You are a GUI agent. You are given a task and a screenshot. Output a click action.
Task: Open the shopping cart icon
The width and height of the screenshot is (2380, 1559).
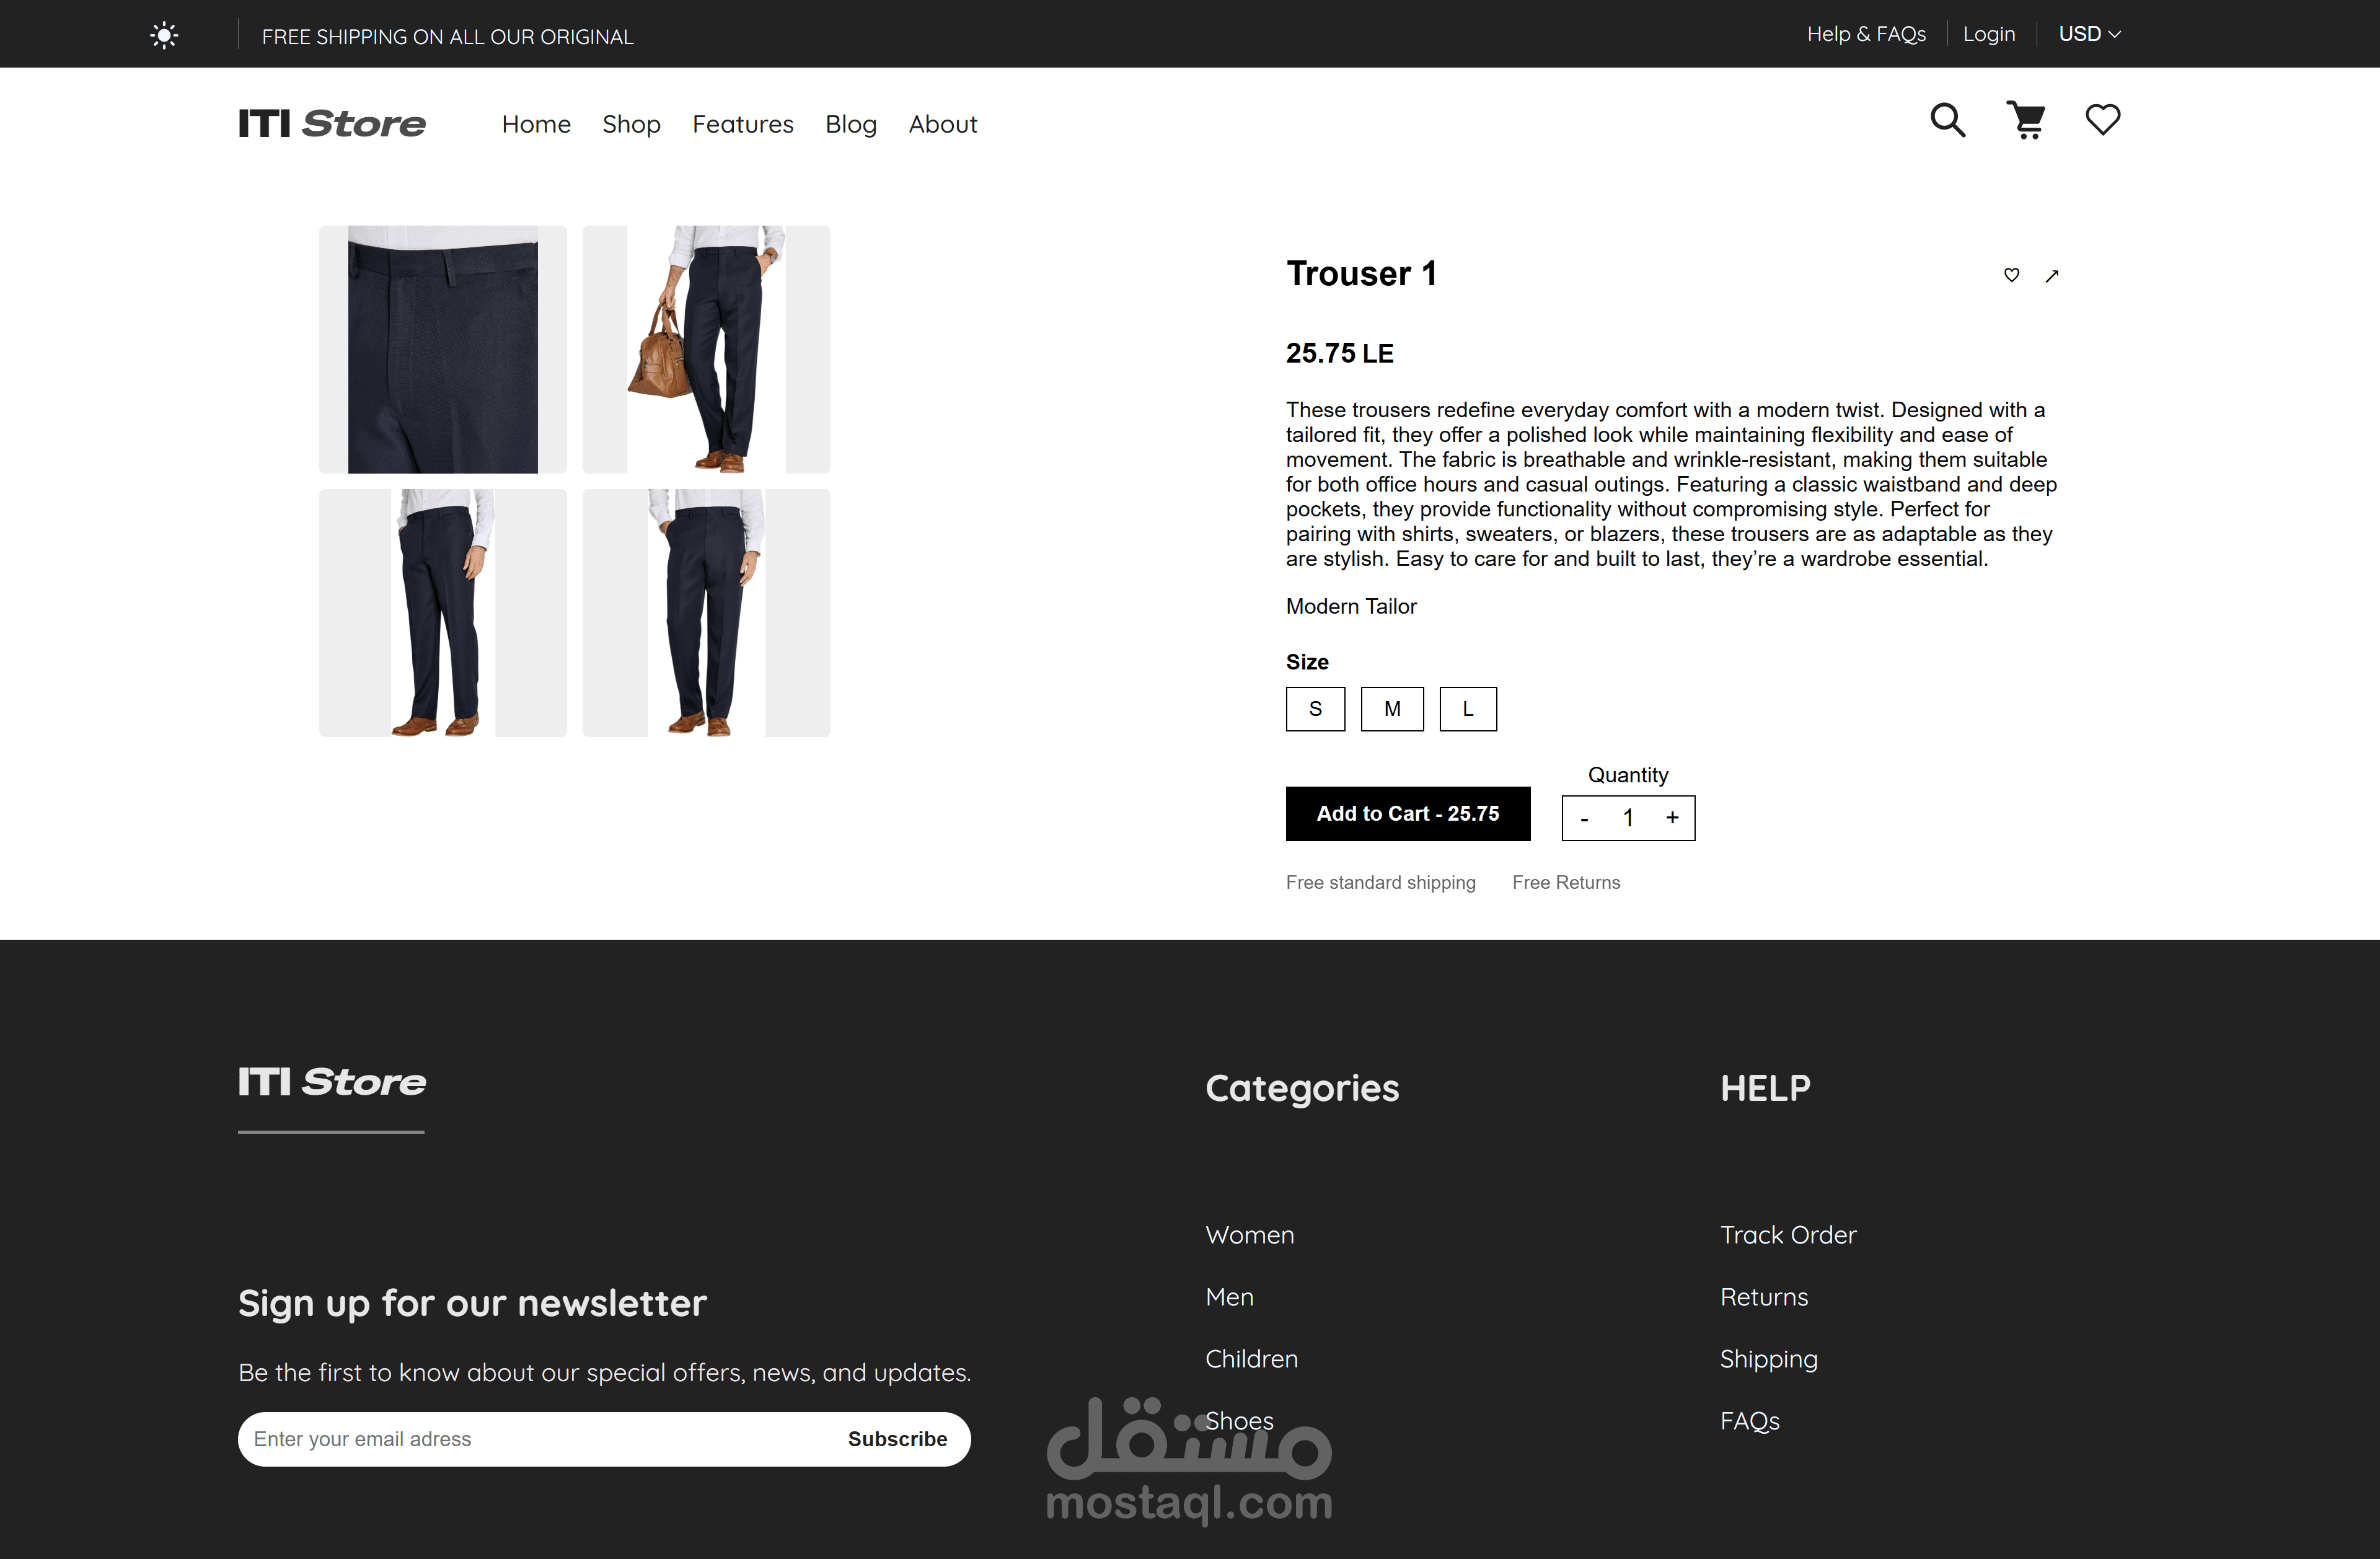(x=2027, y=120)
